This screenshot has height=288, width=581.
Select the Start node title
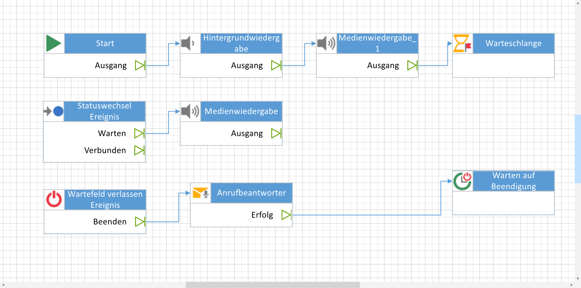[x=105, y=43]
